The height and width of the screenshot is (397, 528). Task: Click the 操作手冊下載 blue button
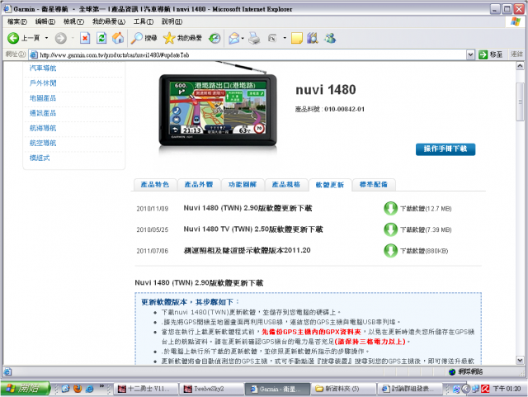(445, 149)
